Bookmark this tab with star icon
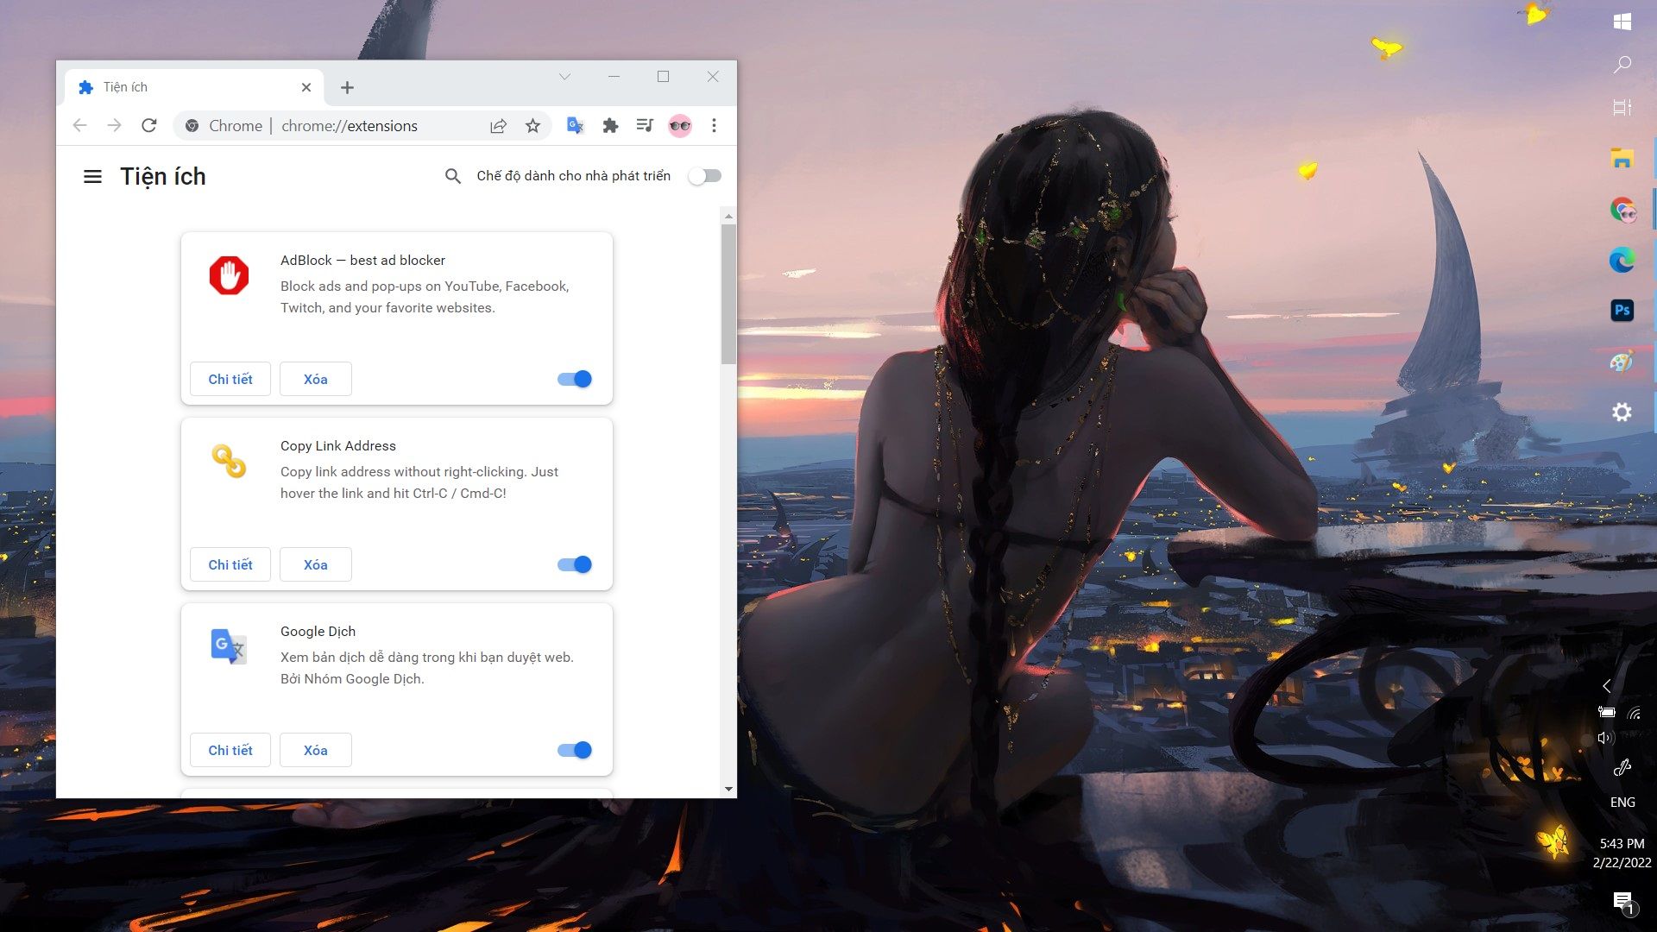Viewport: 1657px width, 932px height. click(532, 126)
